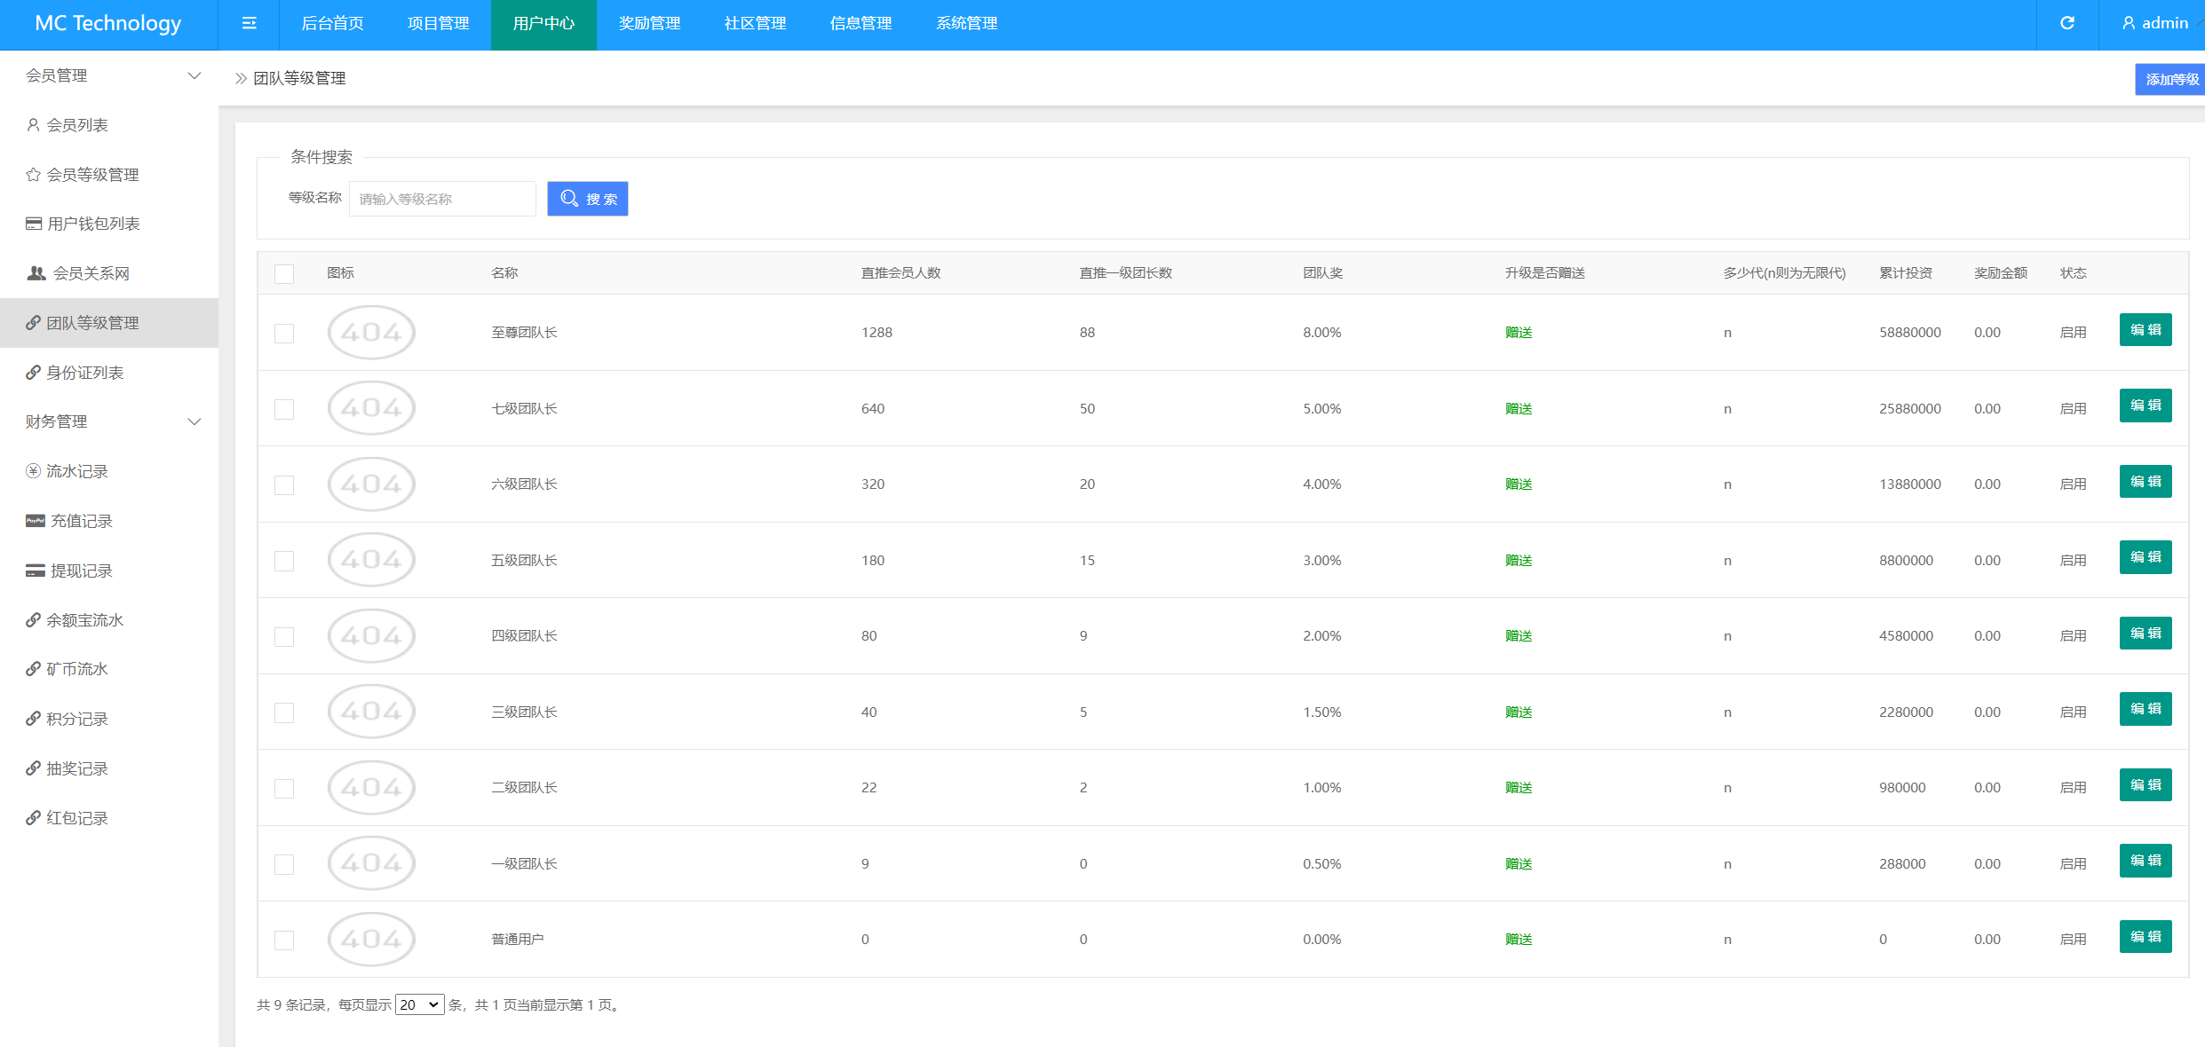Open 充值记录 with the PayPal icon
2205x1047 pixels.
81,521
